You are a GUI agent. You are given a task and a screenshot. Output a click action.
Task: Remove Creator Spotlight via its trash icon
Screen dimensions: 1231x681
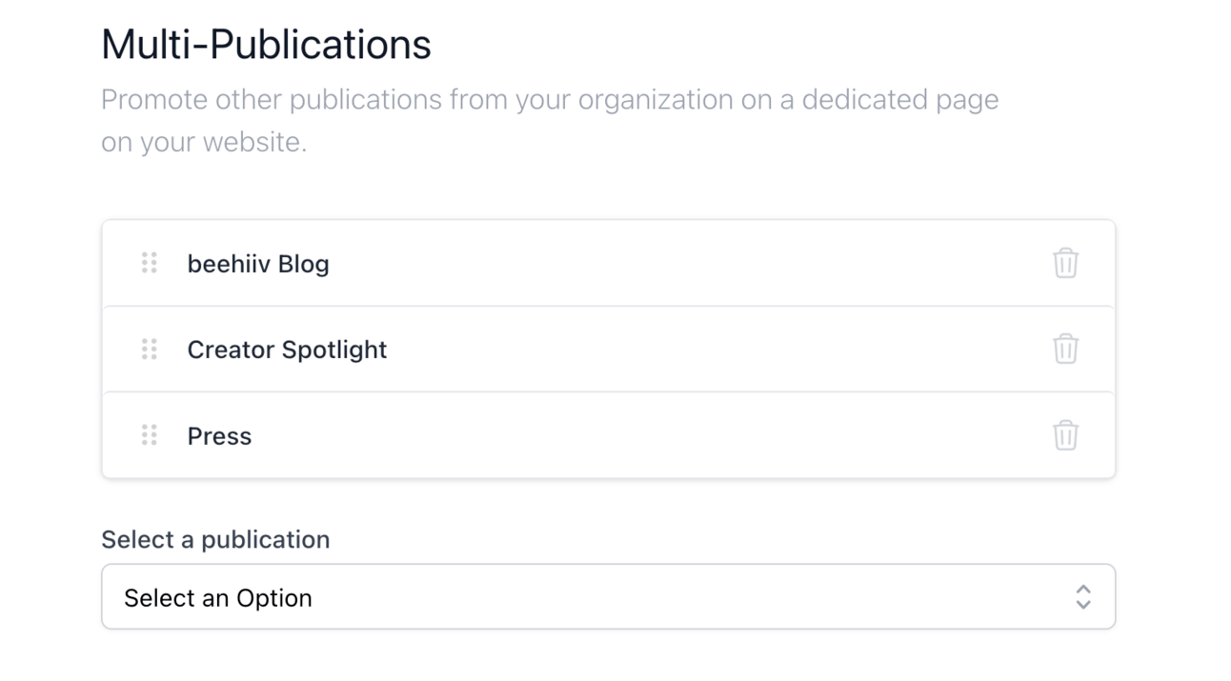1065,349
